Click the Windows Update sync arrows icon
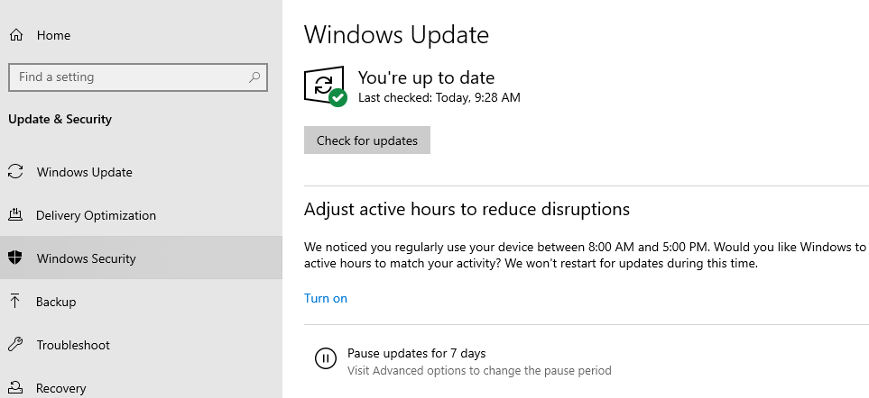The image size is (869, 398). click(15, 172)
